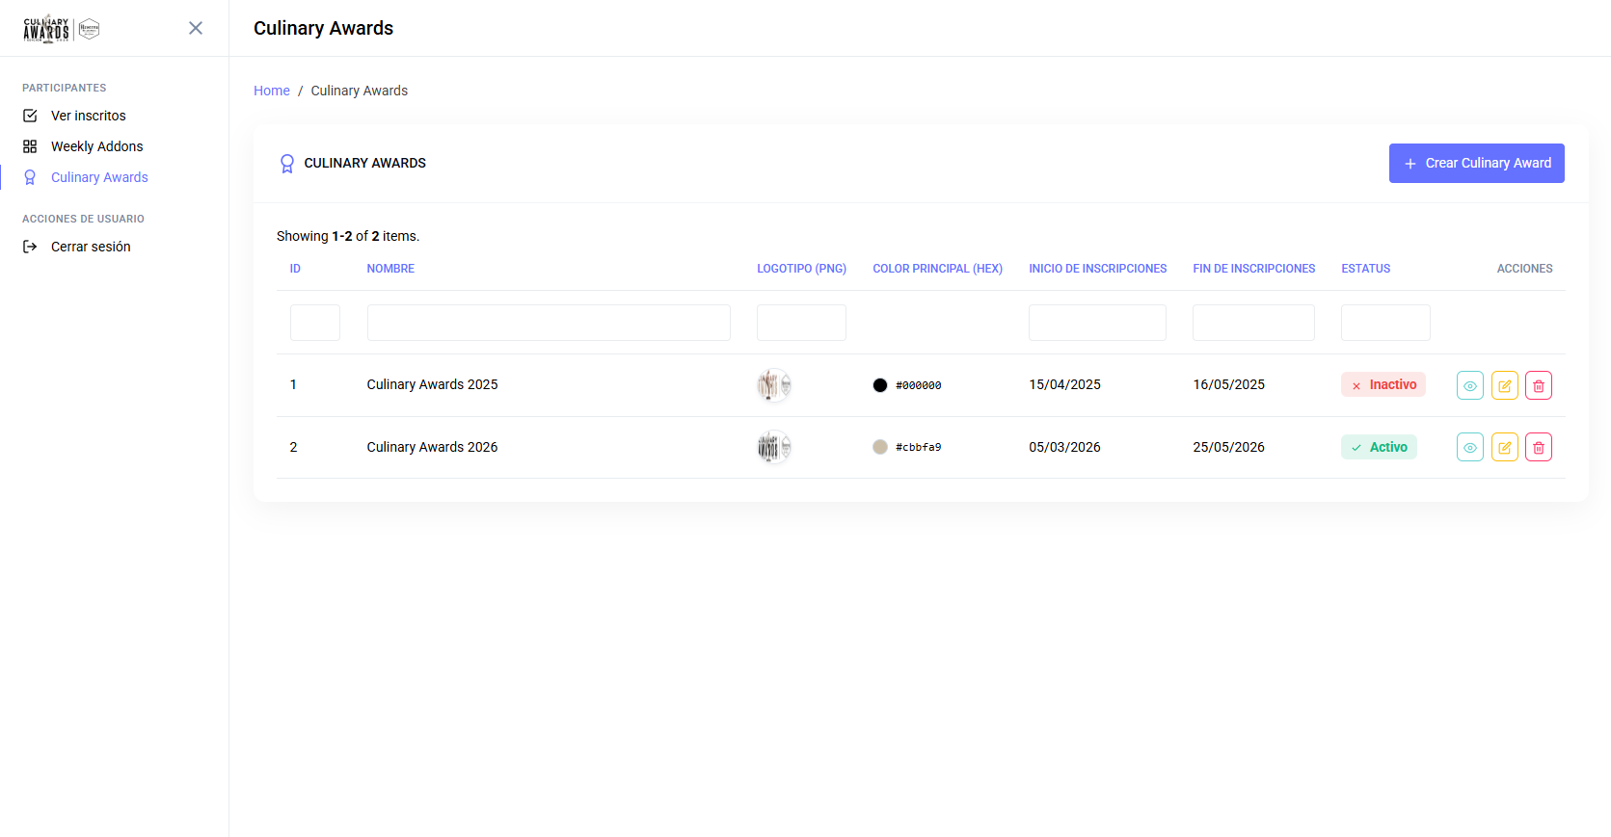Focus the Estatus filter field
Viewport: 1611px width, 837px height.
coord(1385,323)
